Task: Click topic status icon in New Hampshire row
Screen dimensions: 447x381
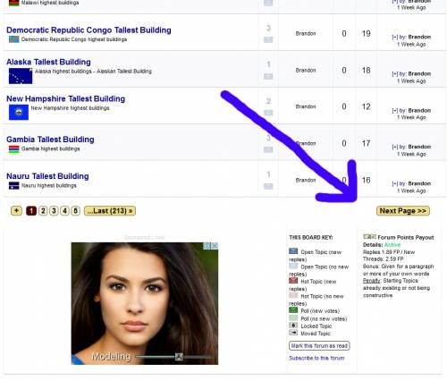Action: [x=268, y=113]
